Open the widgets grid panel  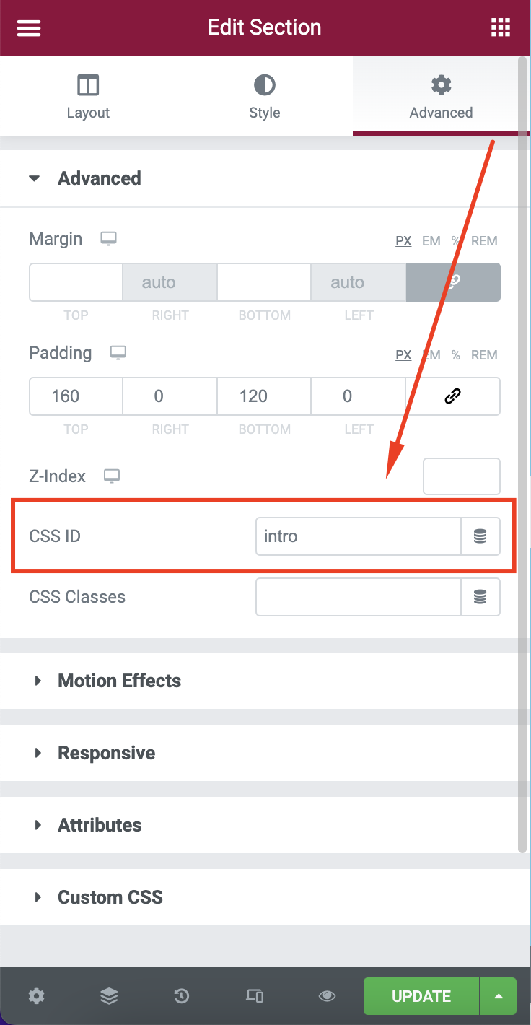(x=500, y=27)
